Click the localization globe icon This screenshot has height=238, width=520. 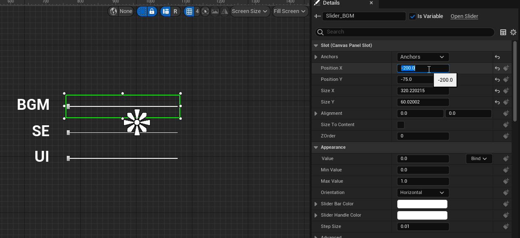[113, 11]
